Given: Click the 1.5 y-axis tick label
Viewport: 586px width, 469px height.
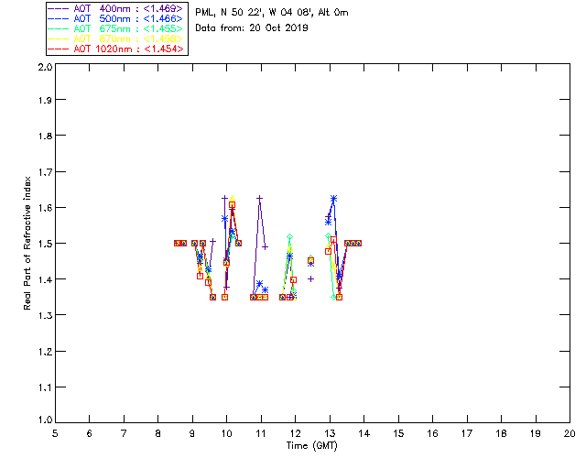Looking at the screenshot, I should [x=44, y=244].
